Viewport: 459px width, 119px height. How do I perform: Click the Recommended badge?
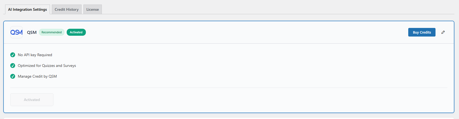click(x=52, y=32)
